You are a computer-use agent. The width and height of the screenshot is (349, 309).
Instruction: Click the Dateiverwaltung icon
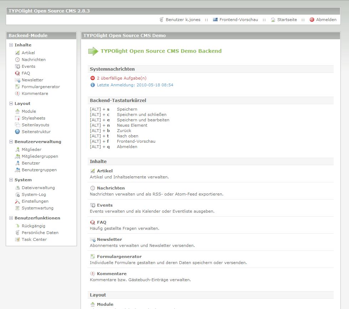point(17,188)
